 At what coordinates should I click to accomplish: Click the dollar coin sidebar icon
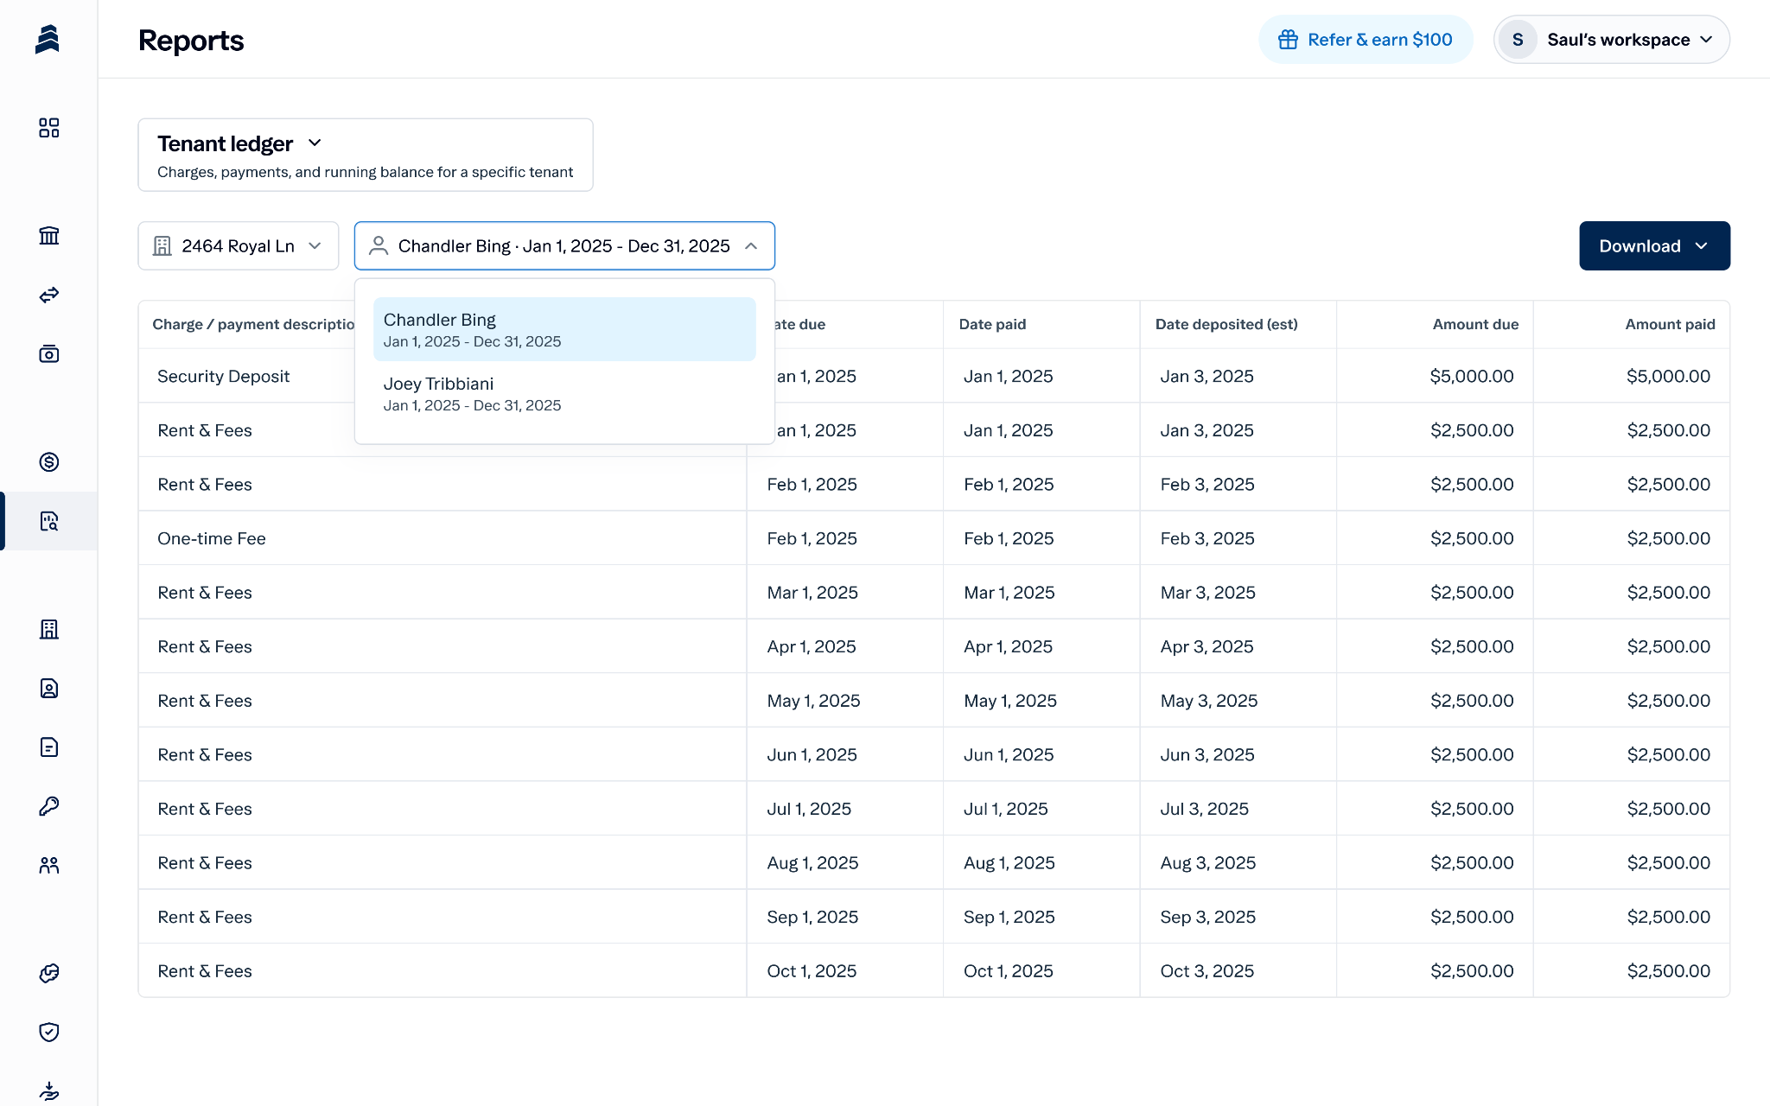point(49,462)
